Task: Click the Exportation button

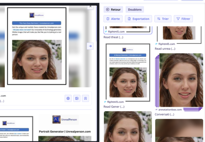Action: tap(138, 19)
